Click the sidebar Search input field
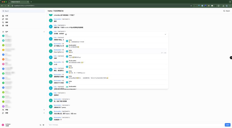This screenshot has width=232, height=128. (23, 11)
